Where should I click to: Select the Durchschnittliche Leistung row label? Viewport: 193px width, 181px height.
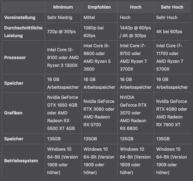[23, 32]
